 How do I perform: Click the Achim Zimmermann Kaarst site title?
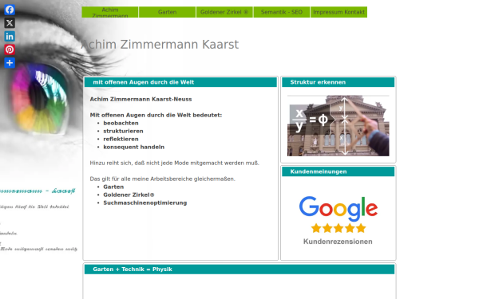(x=160, y=45)
